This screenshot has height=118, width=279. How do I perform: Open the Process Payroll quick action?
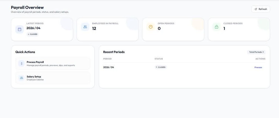53,63
